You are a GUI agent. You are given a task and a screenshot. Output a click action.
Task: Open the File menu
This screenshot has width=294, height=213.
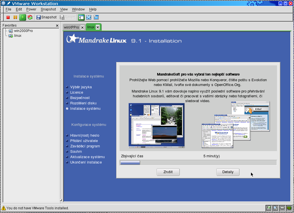[x=8, y=9]
